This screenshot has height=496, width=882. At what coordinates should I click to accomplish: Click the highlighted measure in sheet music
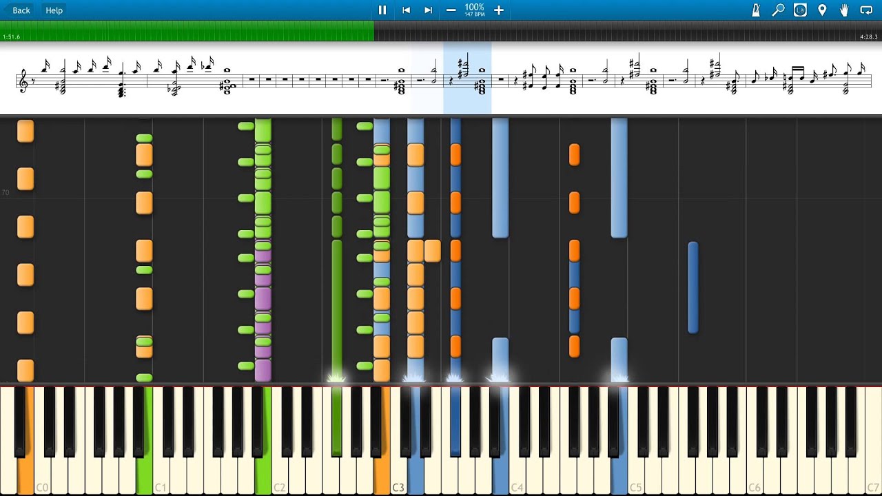(466, 77)
